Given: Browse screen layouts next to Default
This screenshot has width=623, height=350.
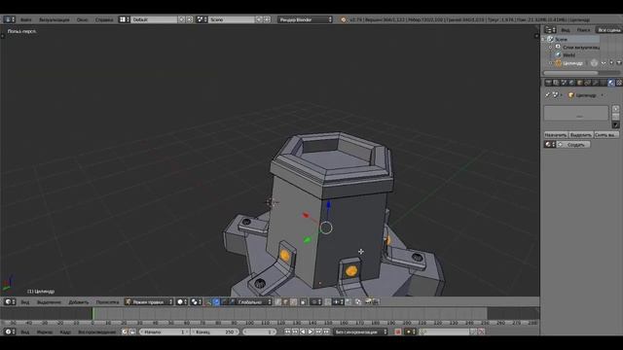Looking at the screenshot, I should click(124, 19).
